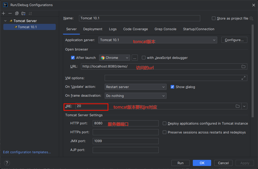Enable Deploy applications configured in Tomcat instance

tap(164, 123)
